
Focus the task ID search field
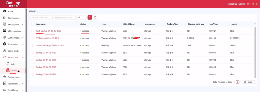coord(64,17)
